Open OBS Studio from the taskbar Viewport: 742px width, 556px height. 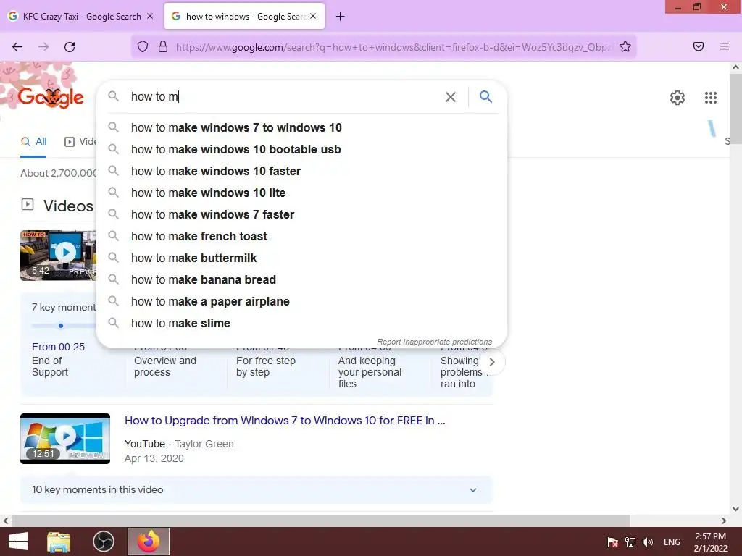click(103, 542)
